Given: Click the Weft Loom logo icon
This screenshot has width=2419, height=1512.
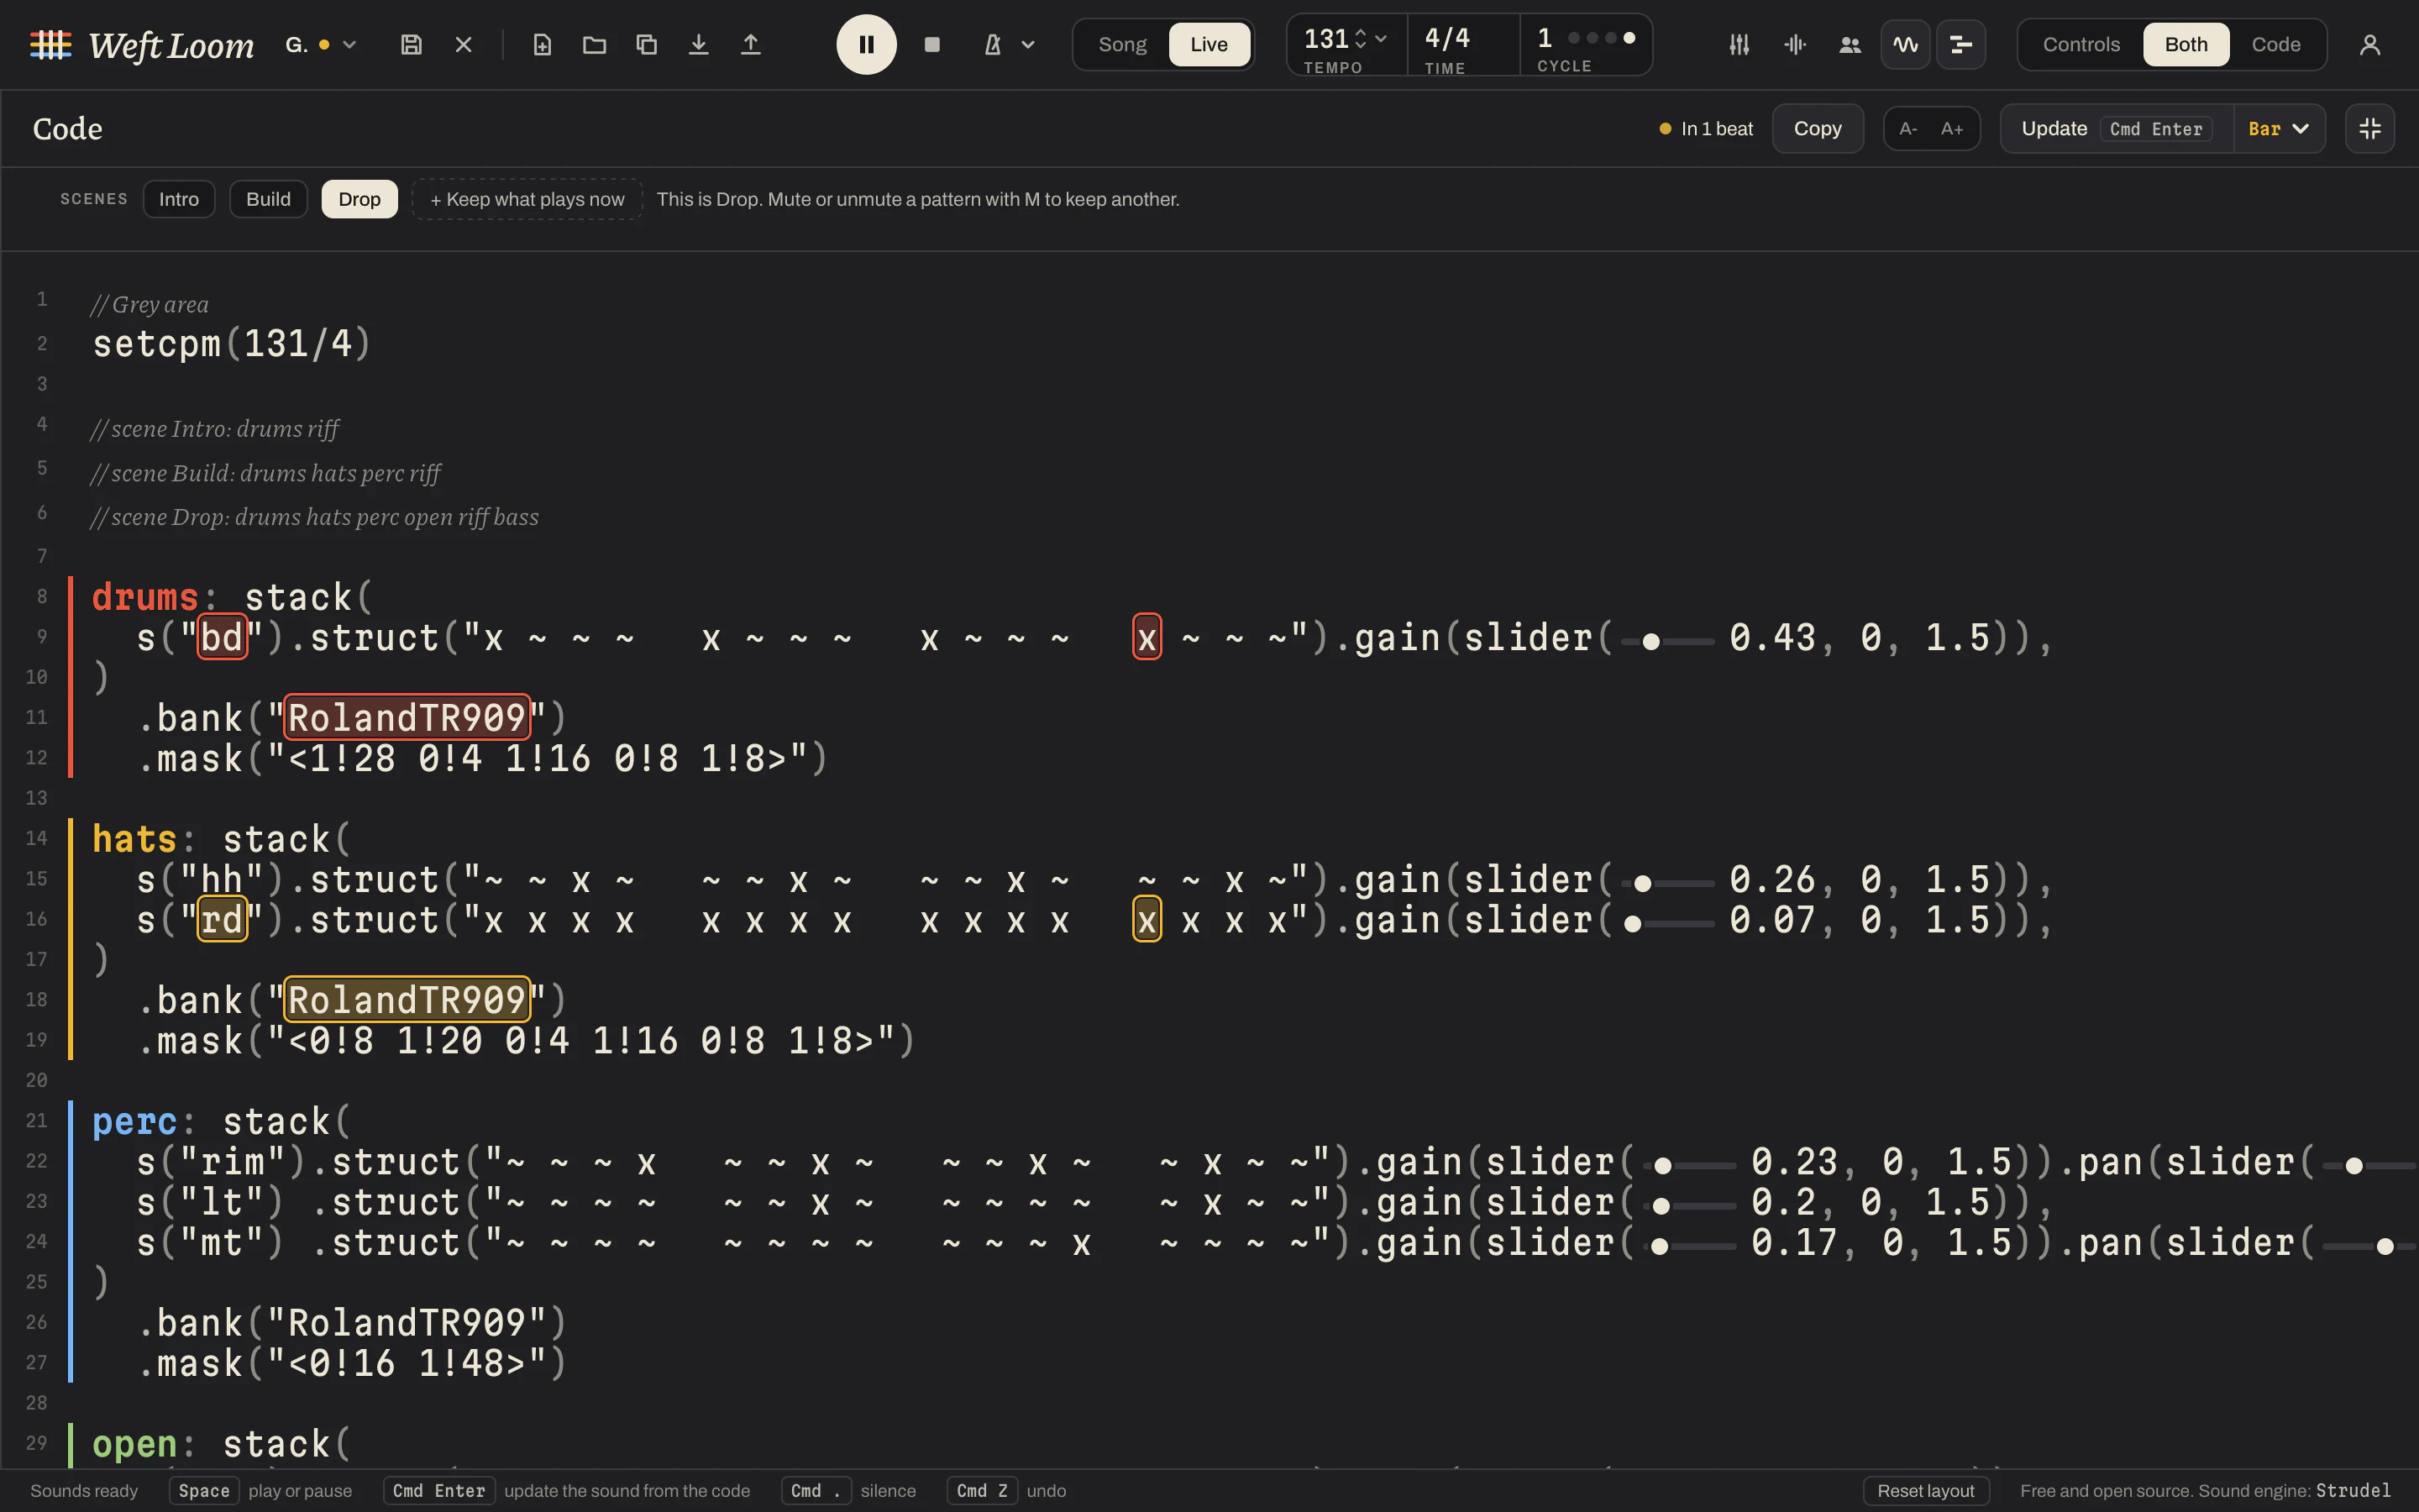Looking at the screenshot, I should coord(50,44).
